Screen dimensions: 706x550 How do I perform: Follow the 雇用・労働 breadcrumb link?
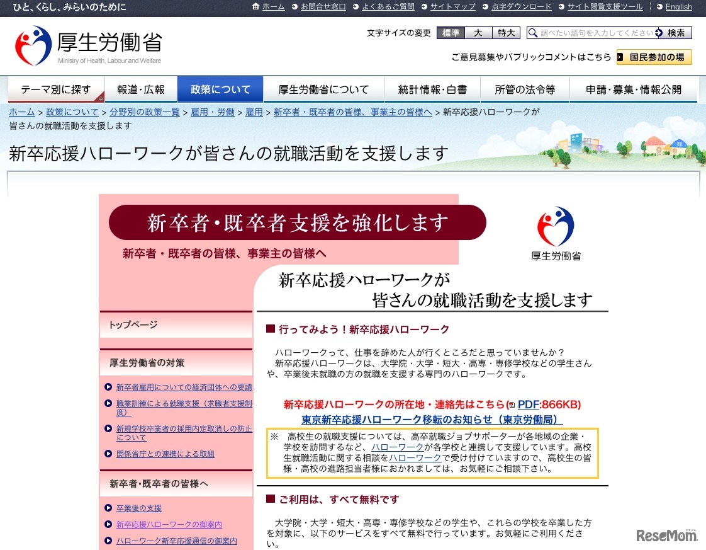click(213, 112)
